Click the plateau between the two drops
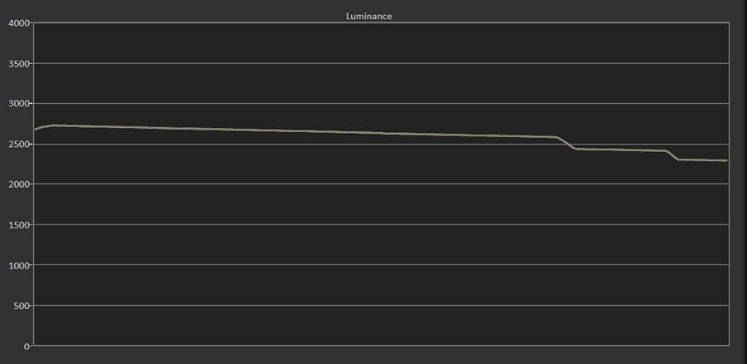The image size is (747, 364). point(621,150)
